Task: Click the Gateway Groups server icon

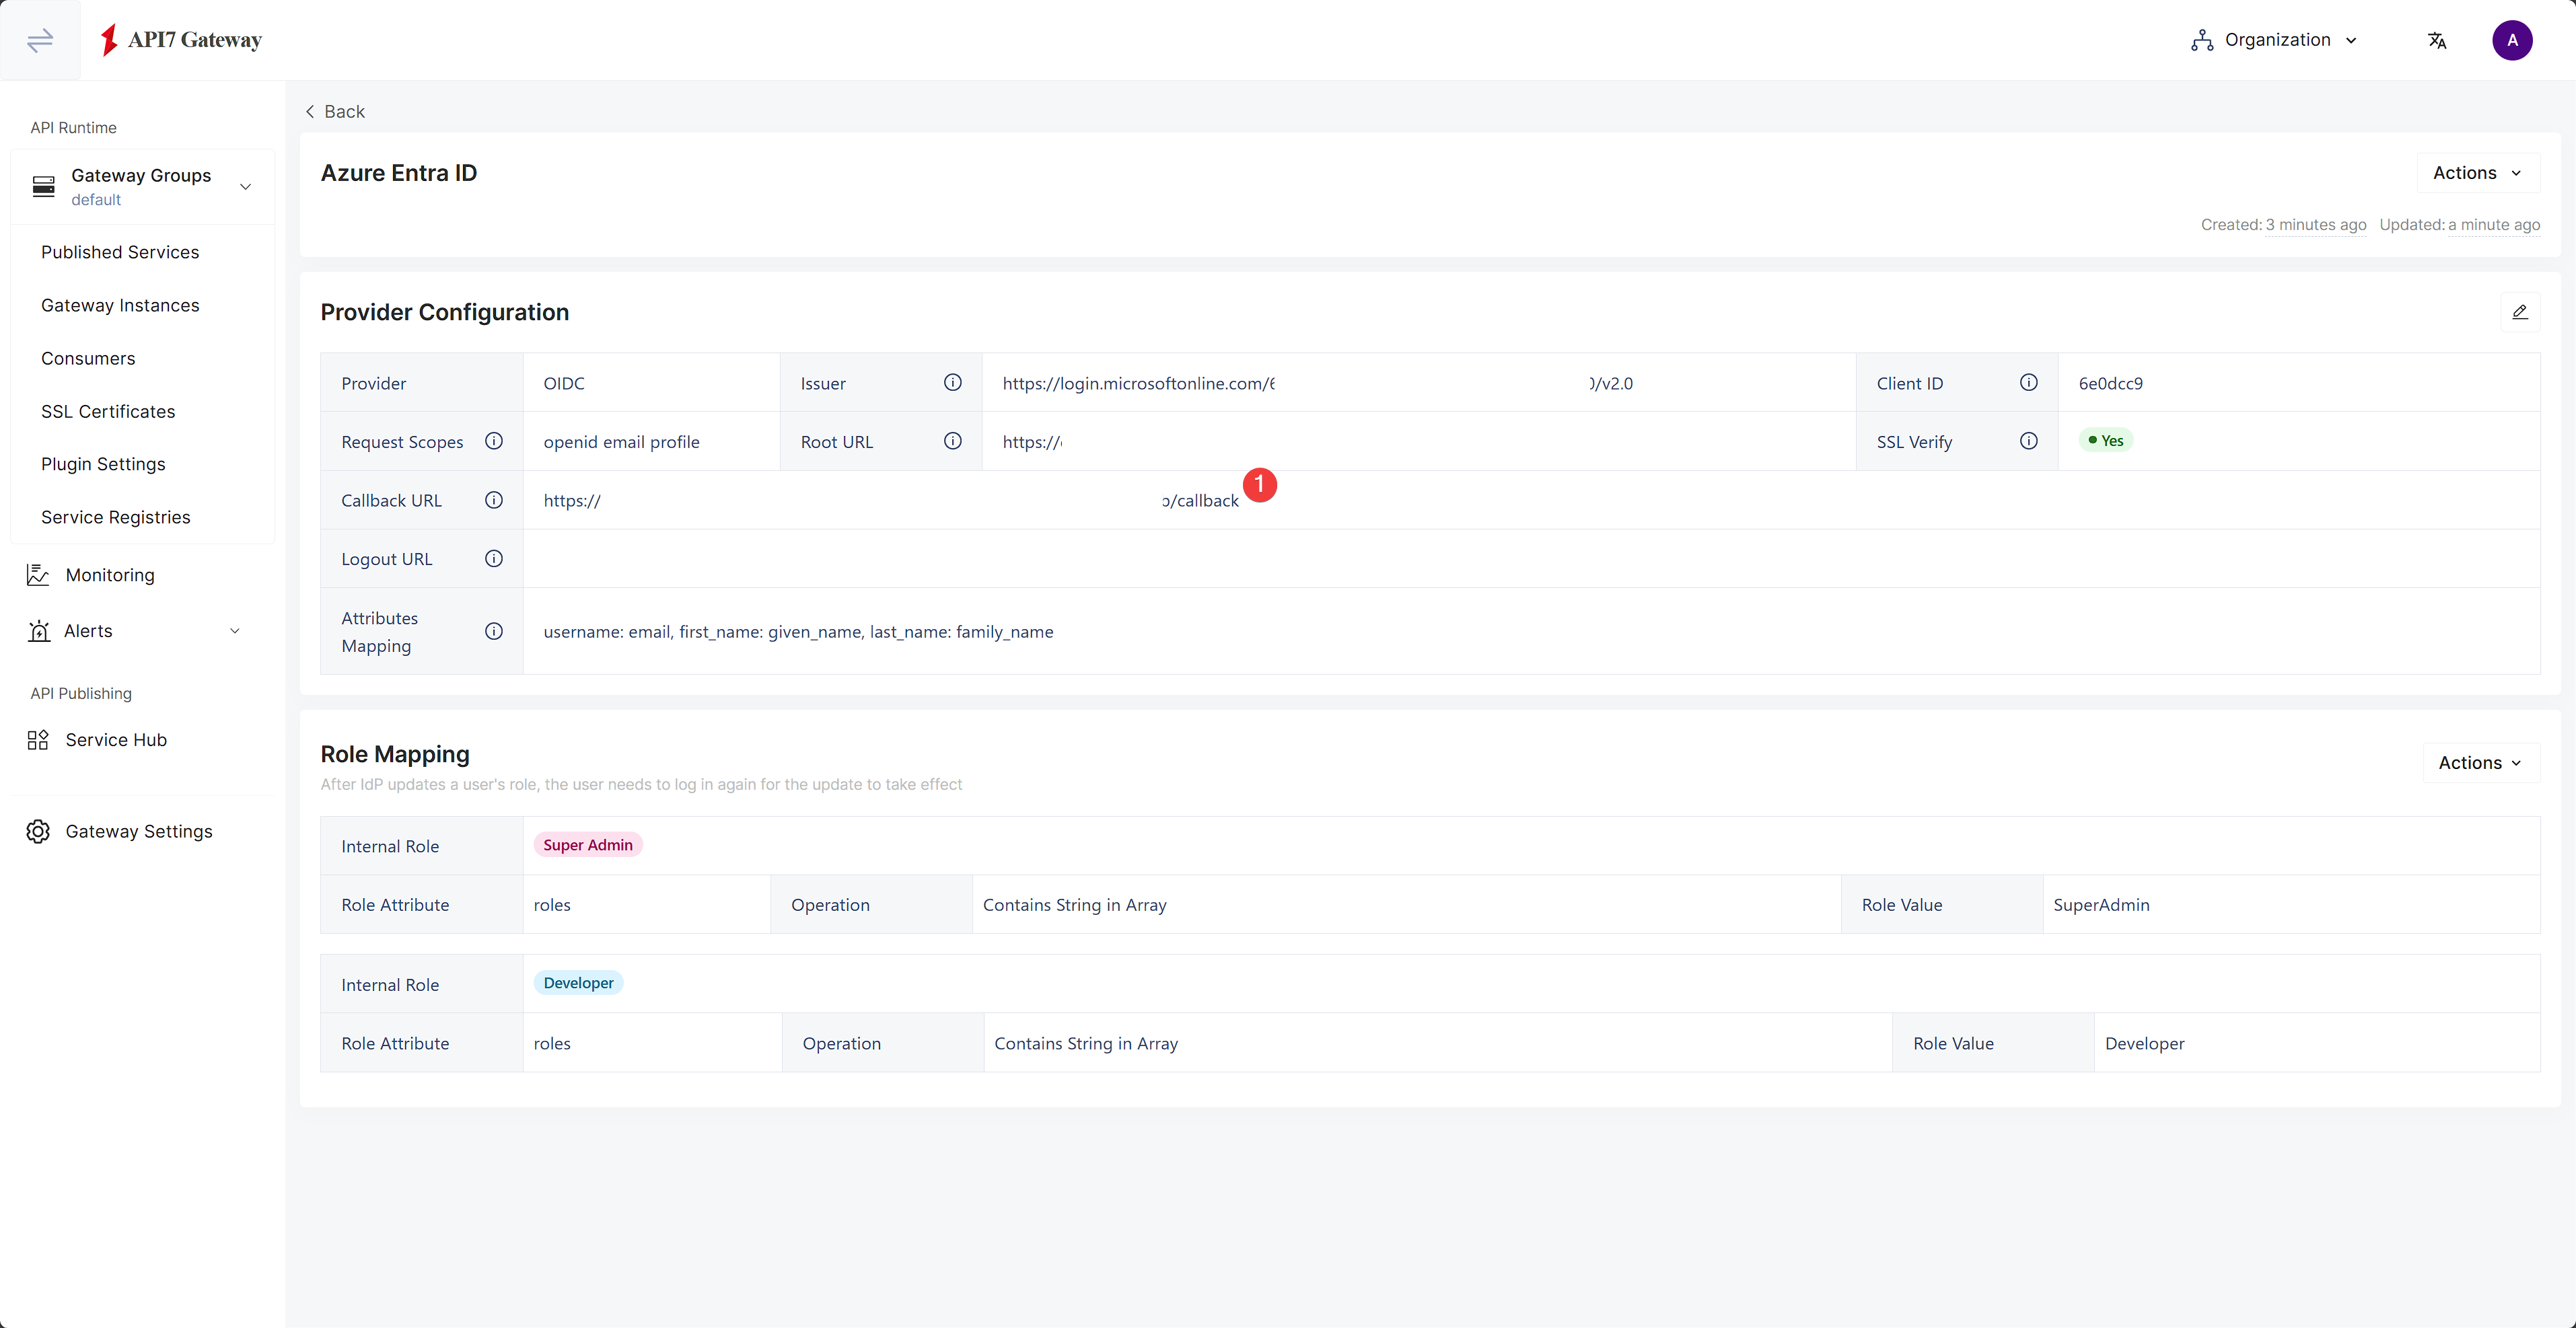Action: tap(43, 187)
